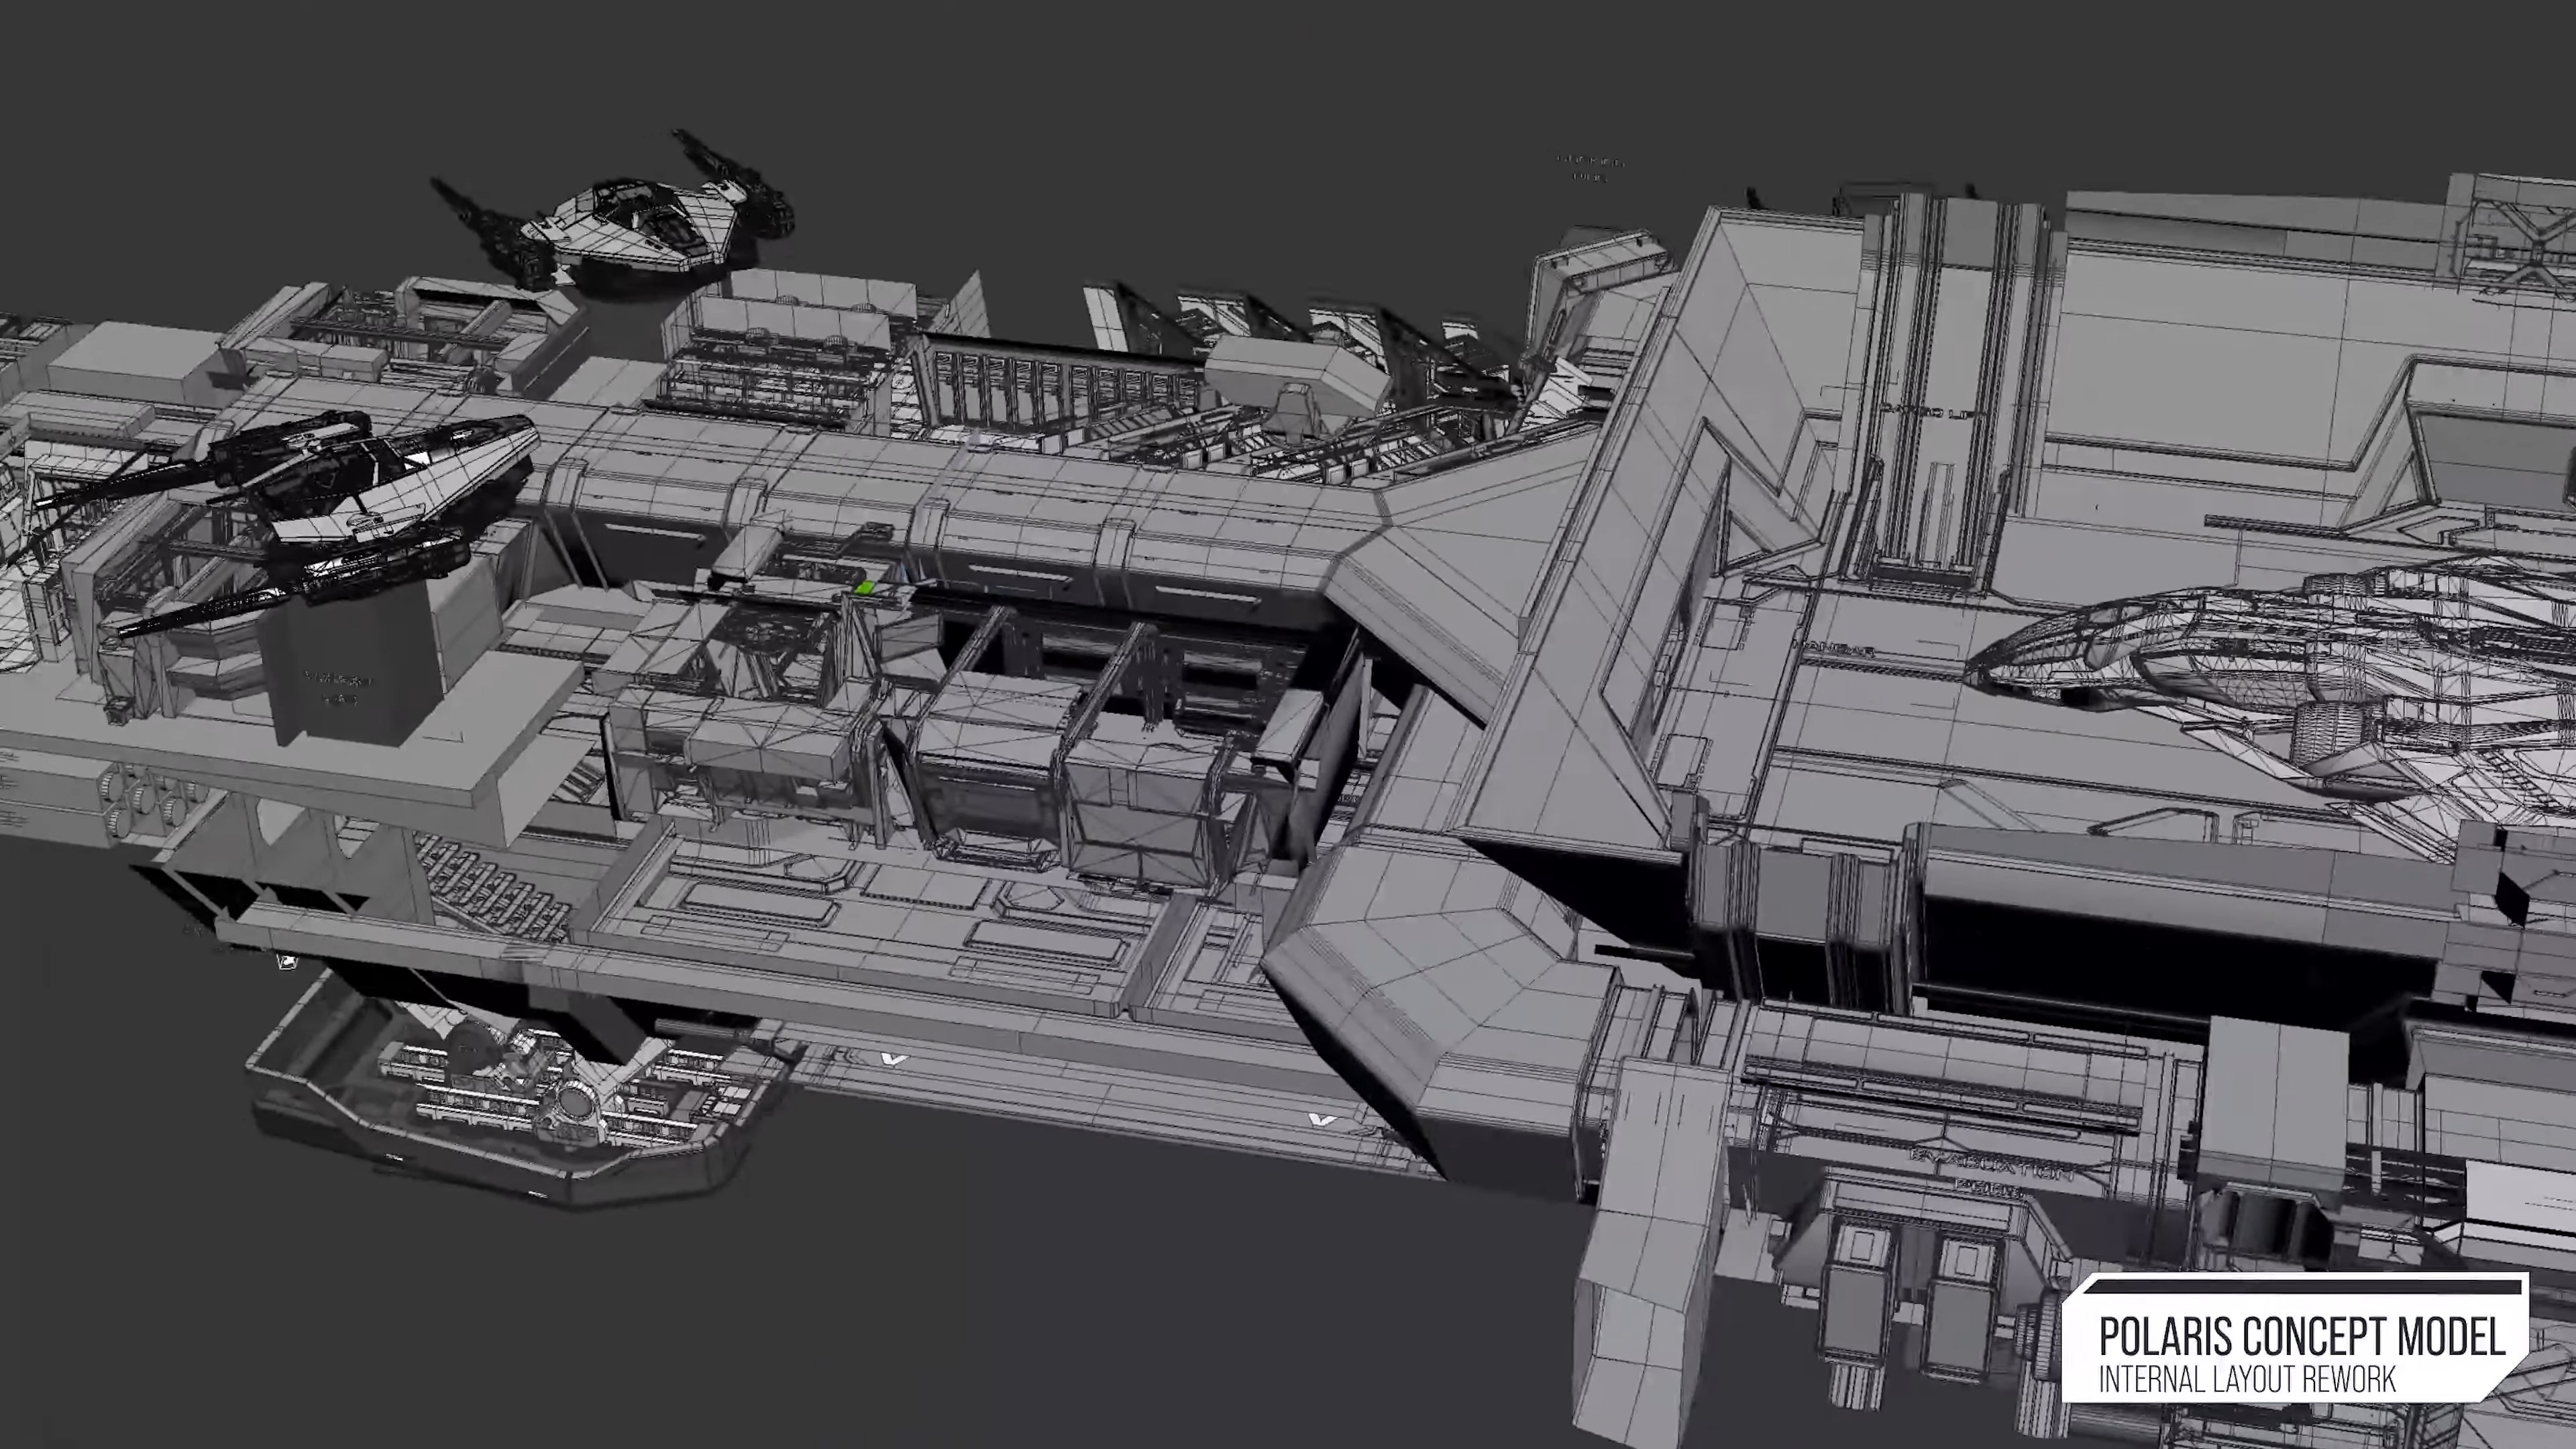Screen dimensions: 2576x1449
Task: Click the Polaris Concept Model title text
Action: click(x=2302, y=1336)
